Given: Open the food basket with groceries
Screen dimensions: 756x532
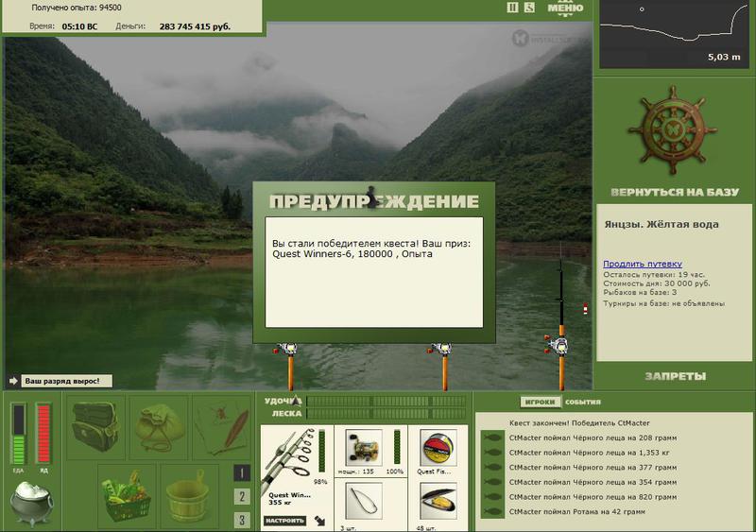Looking at the screenshot, I should tap(127, 497).
